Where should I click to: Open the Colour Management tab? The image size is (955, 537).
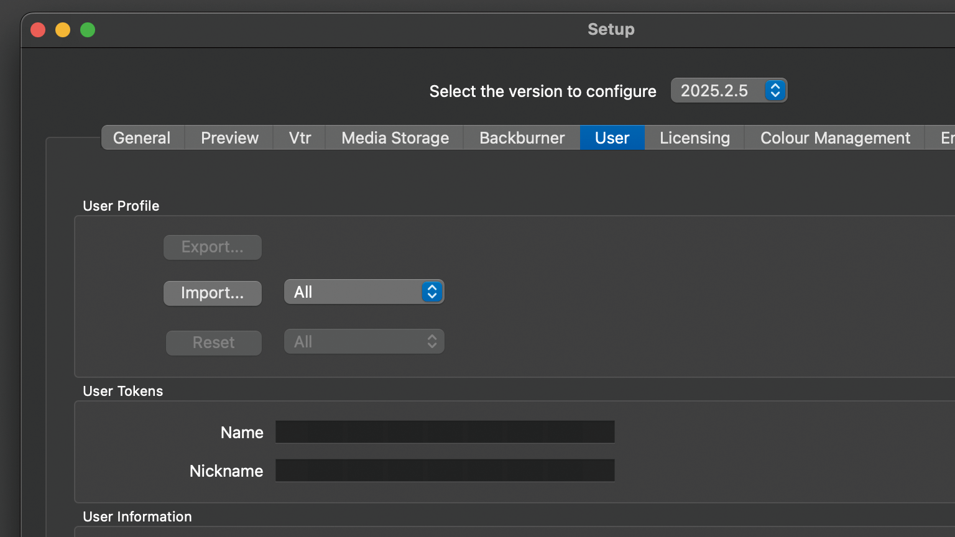coord(834,138)
